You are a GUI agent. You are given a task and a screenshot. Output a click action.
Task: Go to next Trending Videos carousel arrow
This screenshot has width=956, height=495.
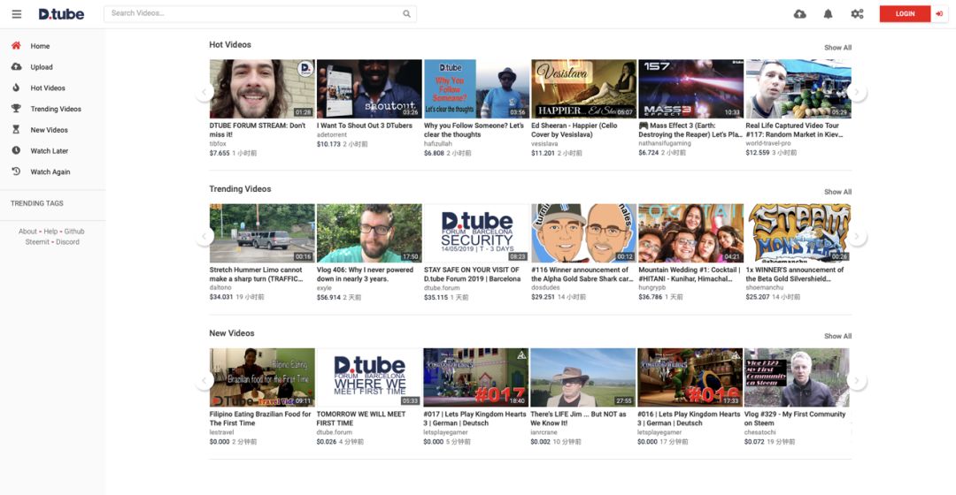pyautogui.click(x=857, y=236)
